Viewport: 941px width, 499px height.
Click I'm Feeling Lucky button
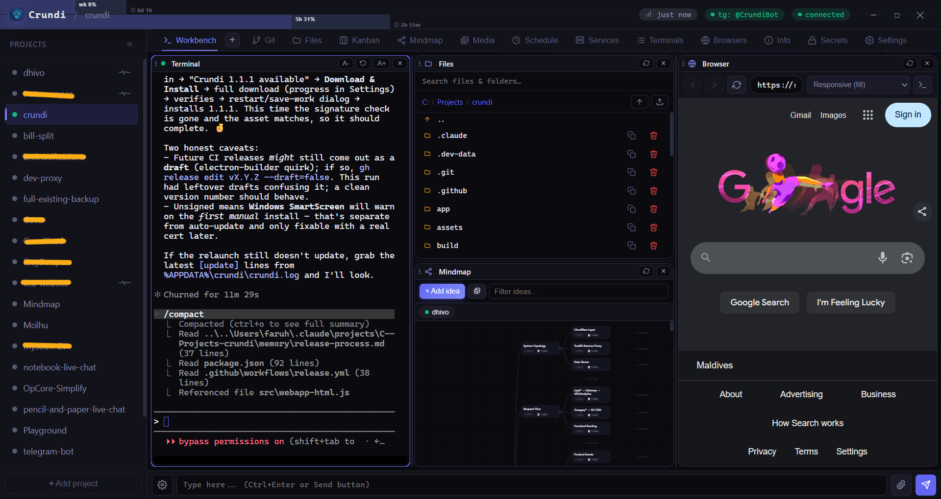point(851,302)
